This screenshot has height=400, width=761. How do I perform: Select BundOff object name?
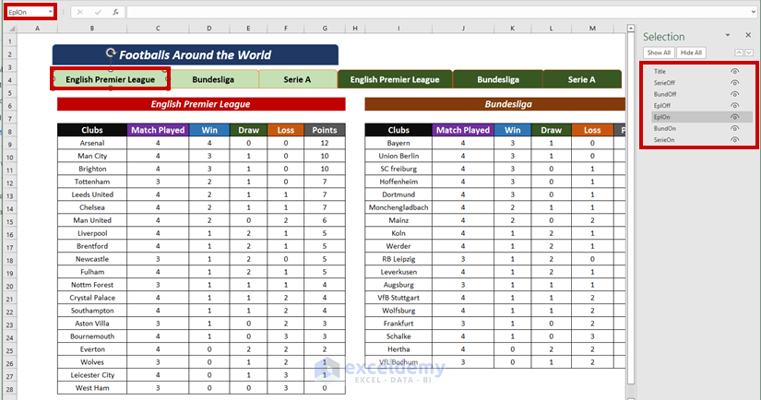click(x=665, y=94)
